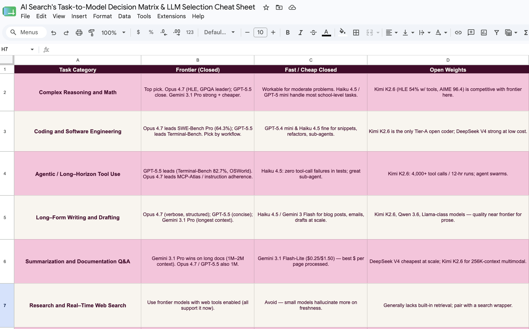Decrease font size with minus button

[x=247, y=33]
